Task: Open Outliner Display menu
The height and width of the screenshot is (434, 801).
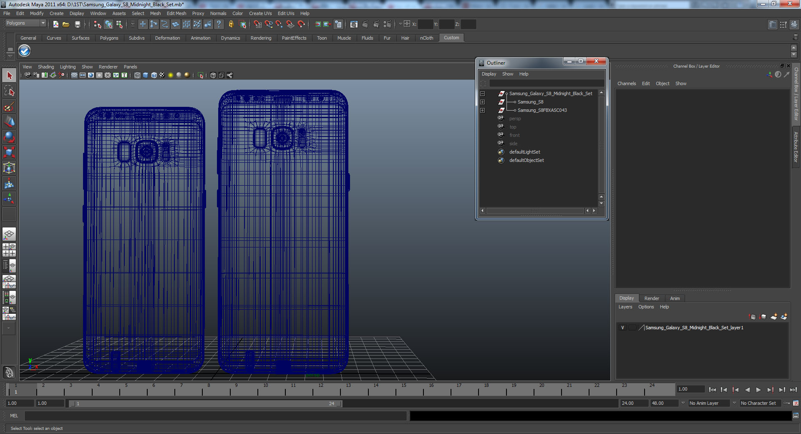Action: point(489,74)
